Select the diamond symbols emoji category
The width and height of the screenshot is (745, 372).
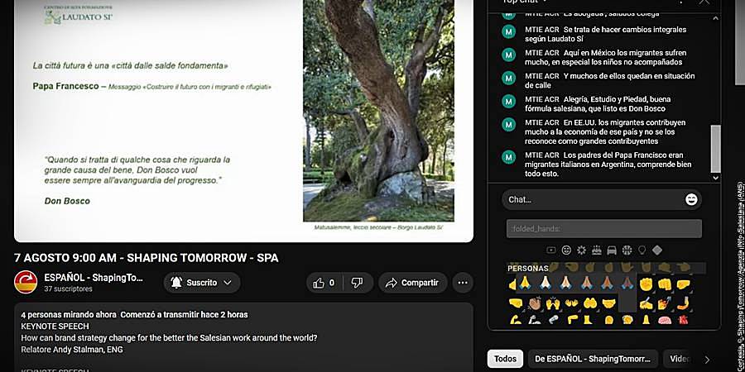pos(657,250)
